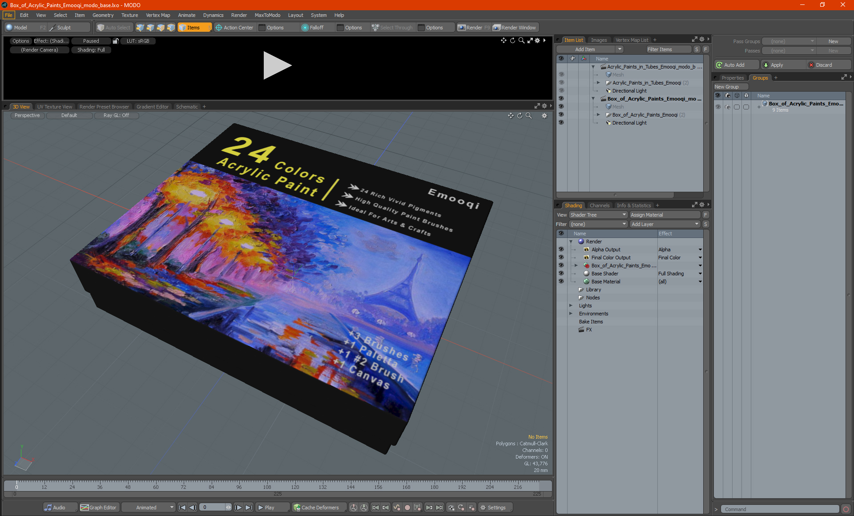
Task: Open the MaxToModo menu
Action: pos(267,15)
